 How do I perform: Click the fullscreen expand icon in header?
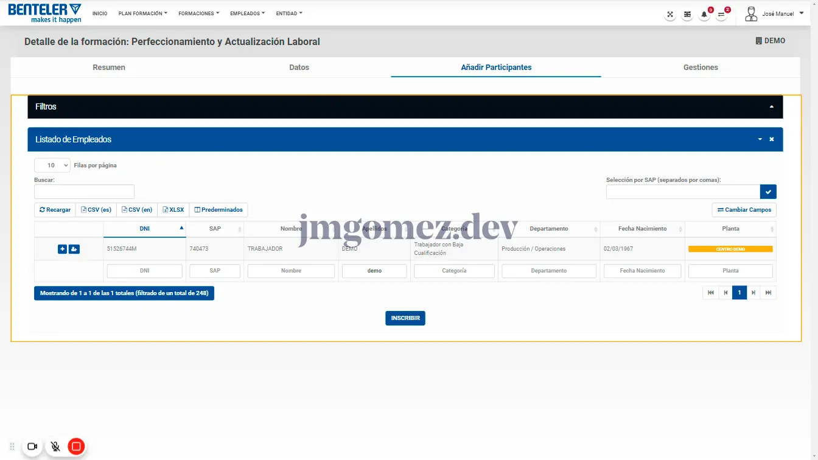click(x=670, y=14)
